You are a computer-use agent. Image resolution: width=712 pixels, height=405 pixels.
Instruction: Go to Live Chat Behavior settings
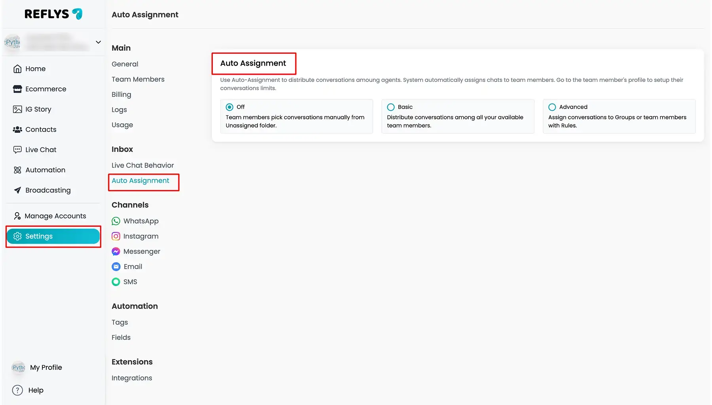[142, 166]
